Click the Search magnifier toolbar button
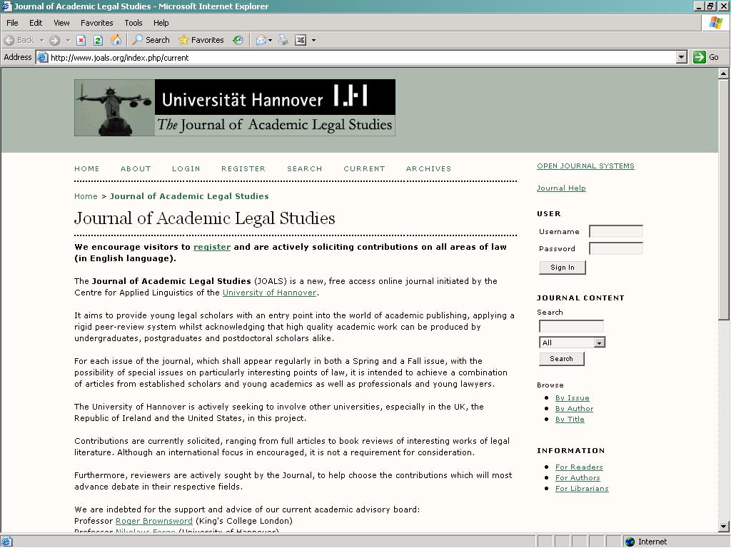This screenshot has height=548, width=731. point(151,40)
